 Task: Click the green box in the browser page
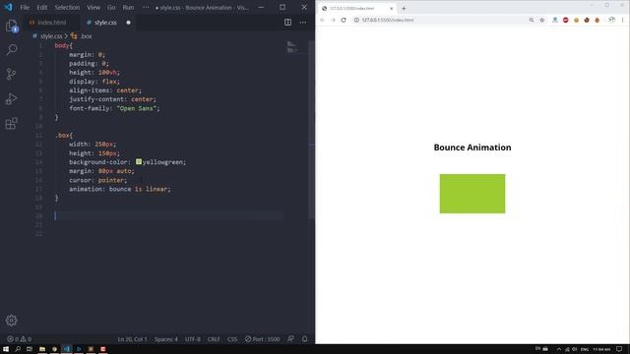[472, 194]
